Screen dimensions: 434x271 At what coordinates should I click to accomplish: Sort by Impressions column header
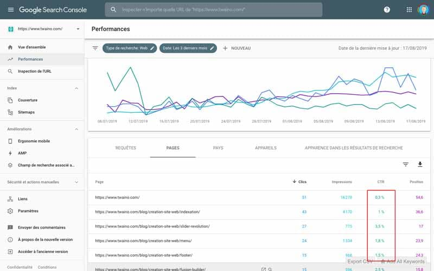pos(342,182)
